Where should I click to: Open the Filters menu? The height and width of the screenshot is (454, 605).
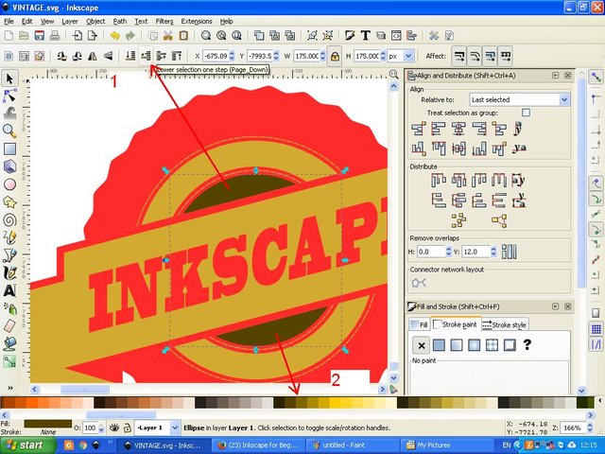click(164, 21)
